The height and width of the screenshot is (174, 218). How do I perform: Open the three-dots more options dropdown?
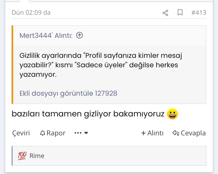pyautogui.click(x=81, y=133)
